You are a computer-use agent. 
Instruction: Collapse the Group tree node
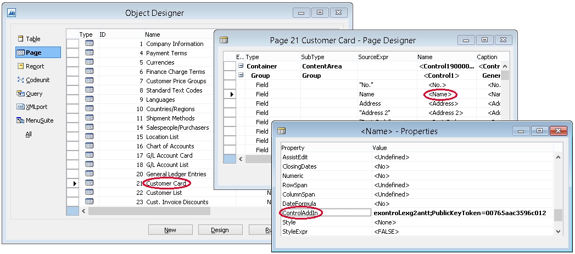point(241,76)
